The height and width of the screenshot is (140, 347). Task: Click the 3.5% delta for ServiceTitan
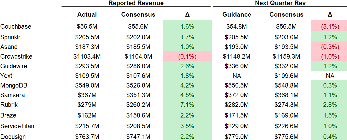[187, 126]
